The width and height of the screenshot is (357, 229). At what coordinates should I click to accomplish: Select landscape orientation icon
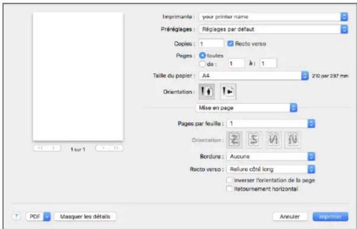pos(228,92)
